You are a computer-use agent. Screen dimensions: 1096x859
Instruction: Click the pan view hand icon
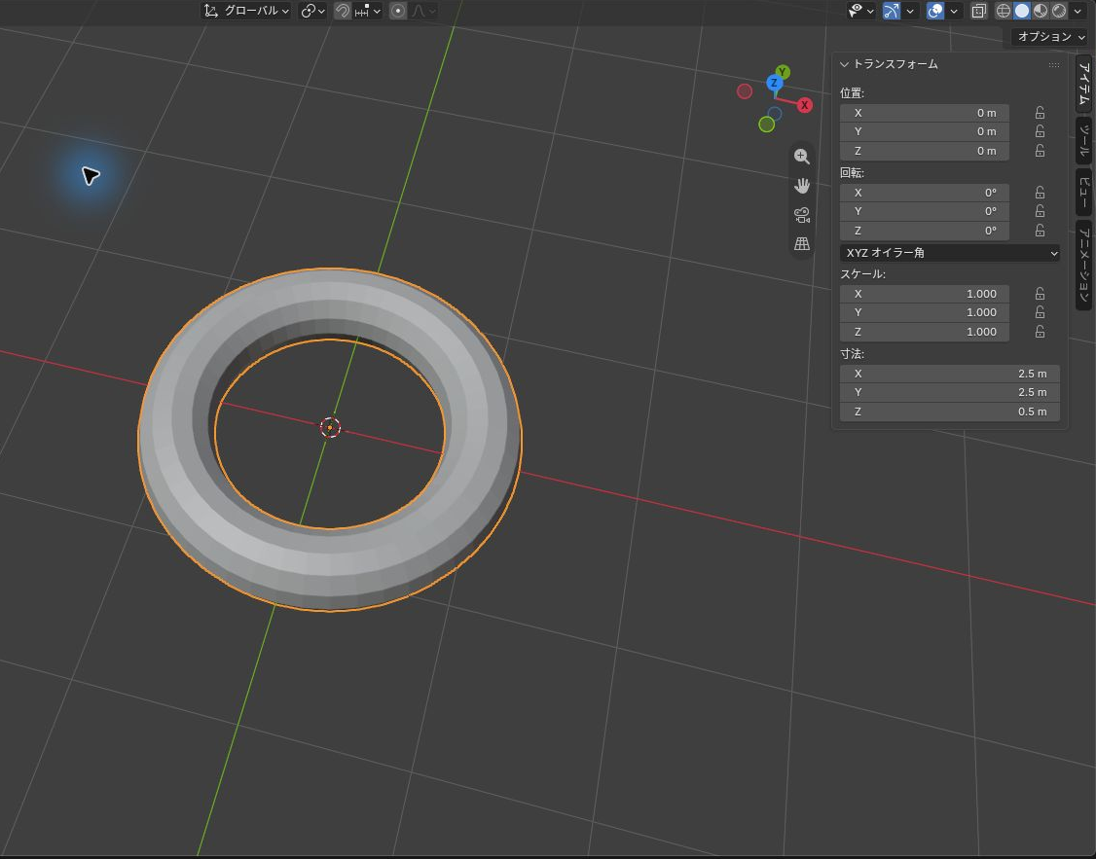tap(802, 186)
